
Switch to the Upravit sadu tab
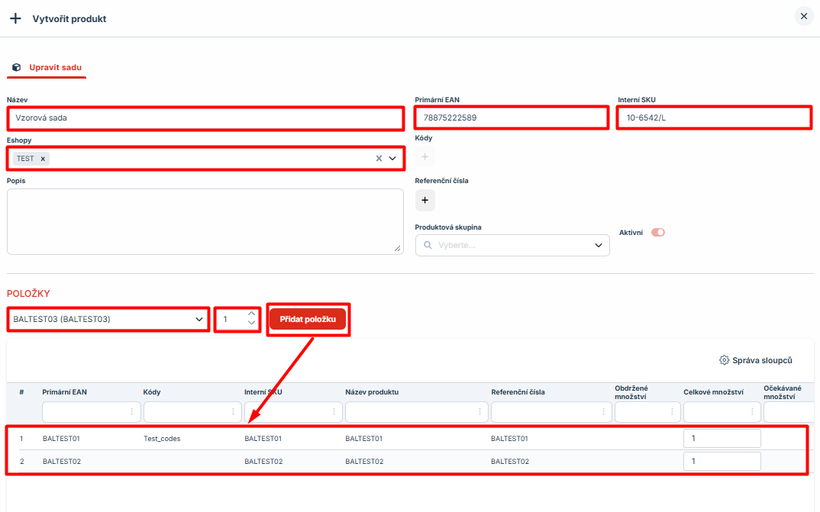click(x=47, y=67)
